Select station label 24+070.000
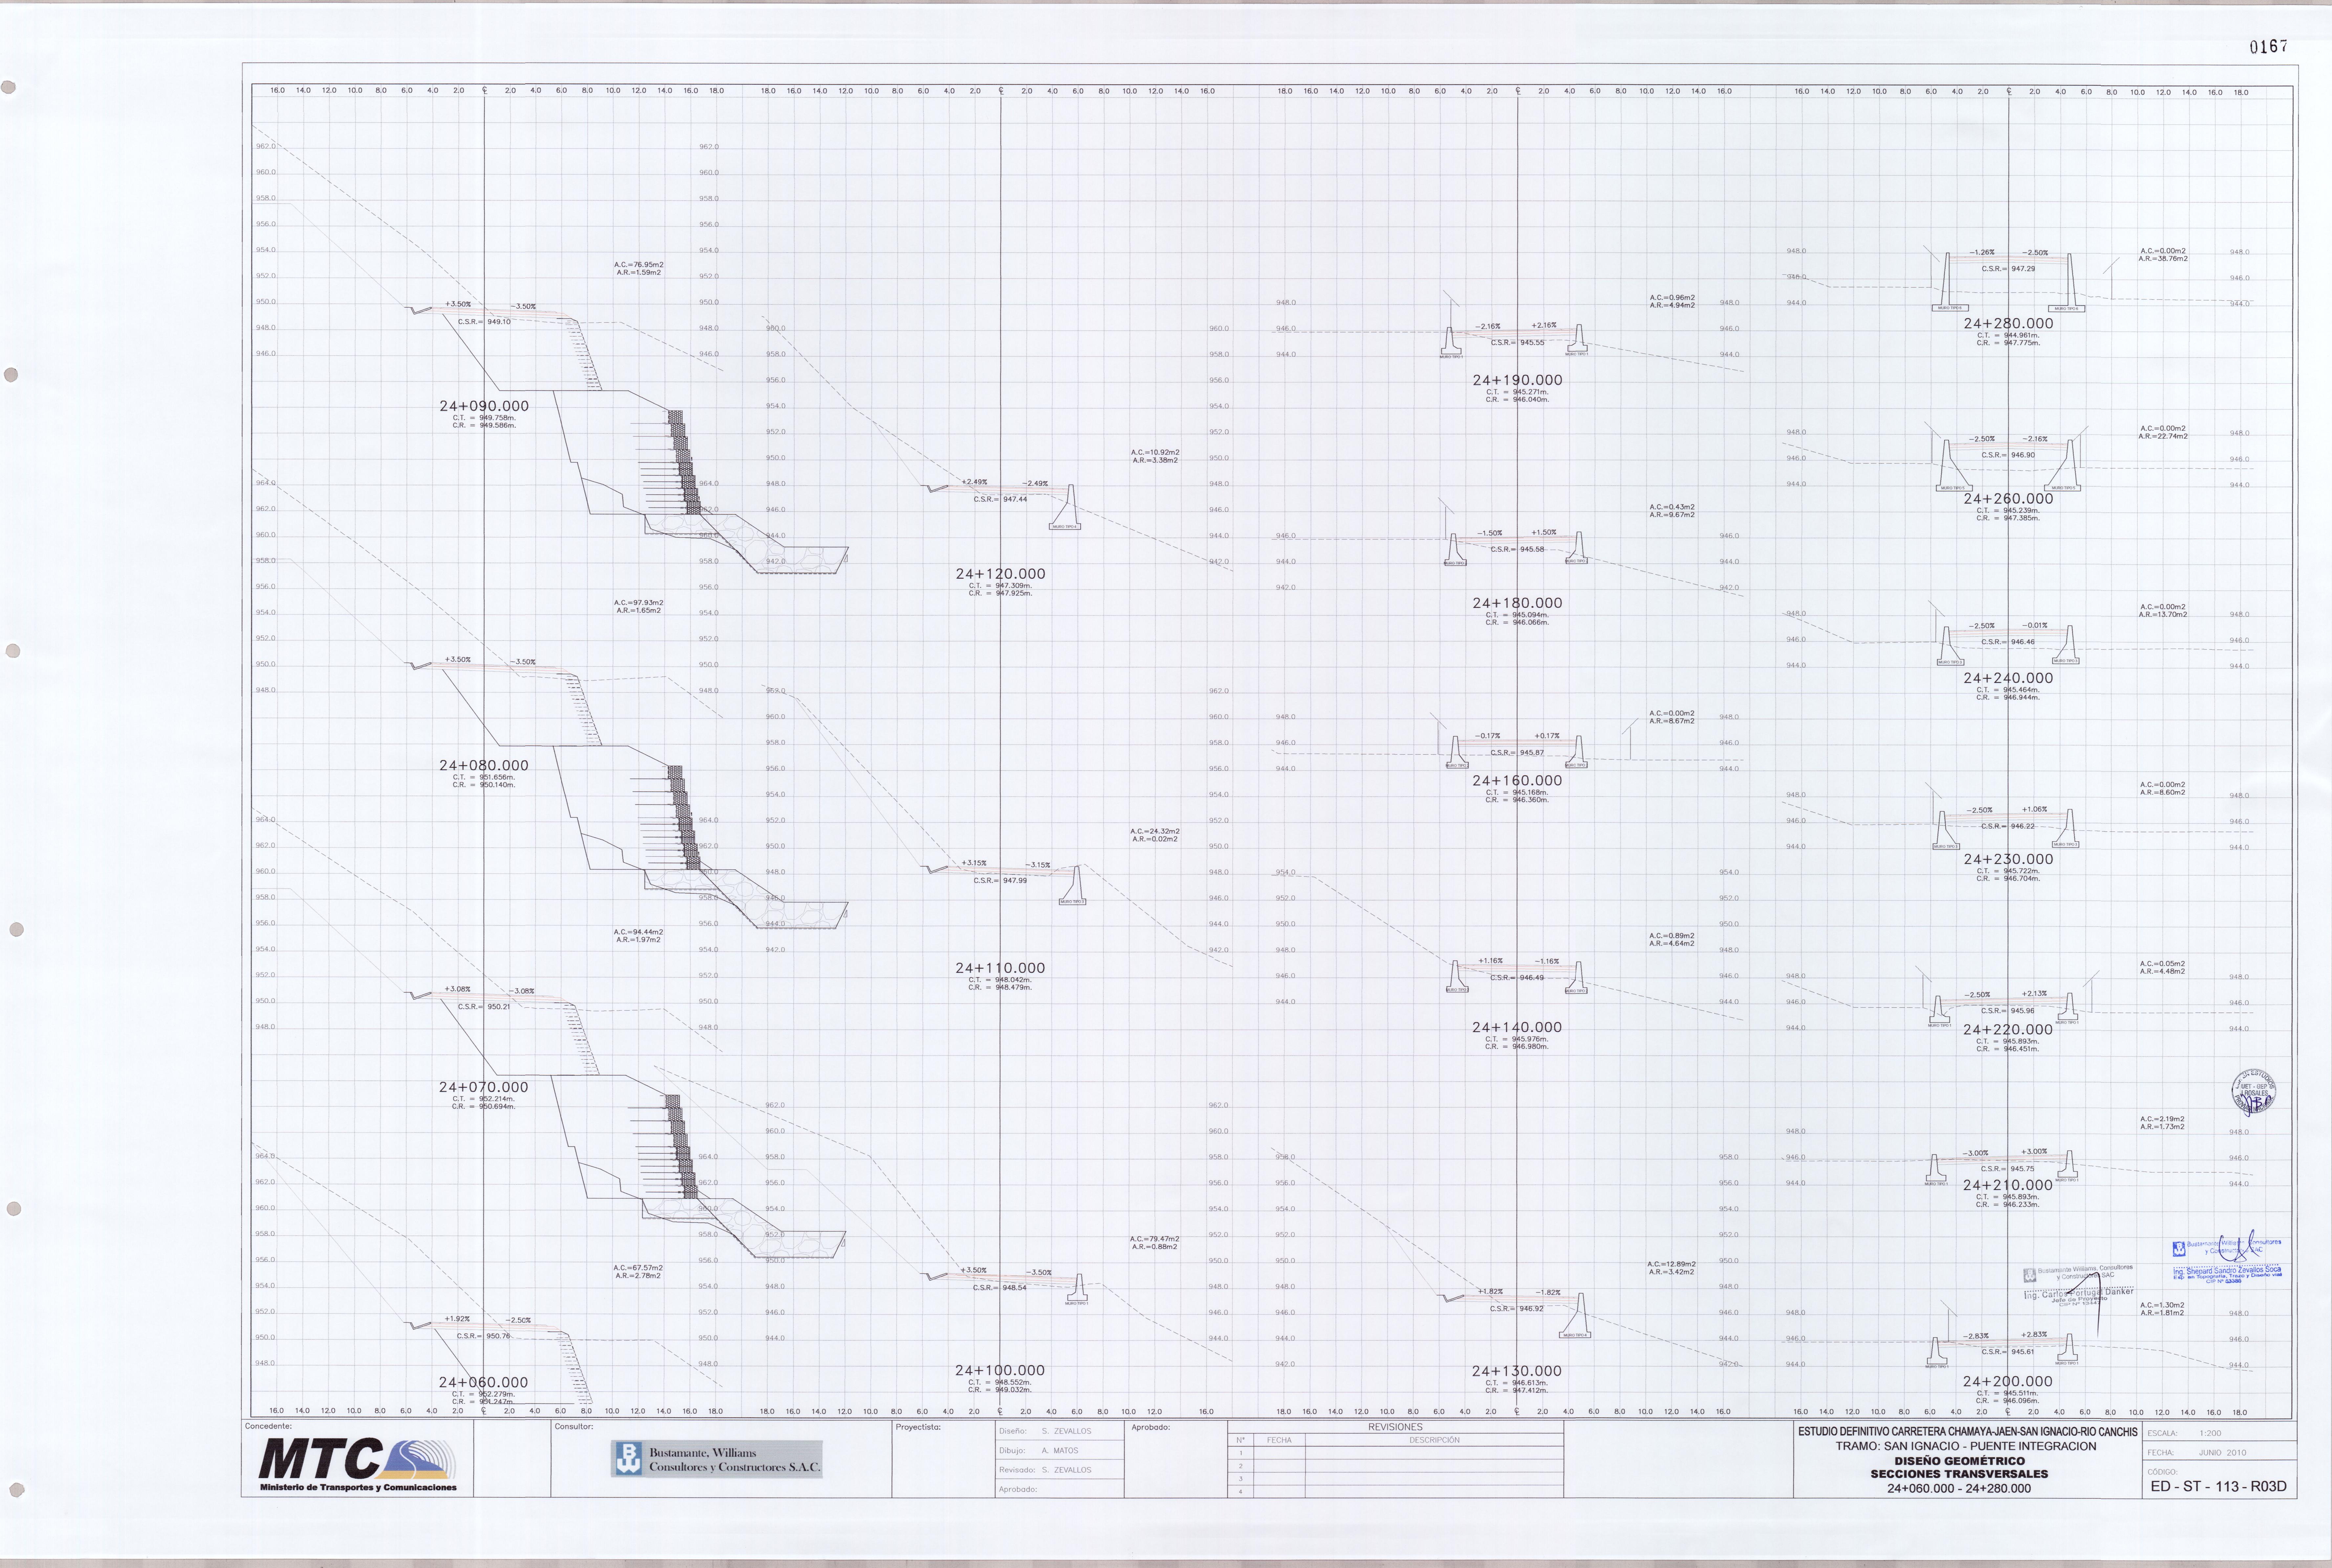This screenshot has width=2332, height=1568. 484,1087
